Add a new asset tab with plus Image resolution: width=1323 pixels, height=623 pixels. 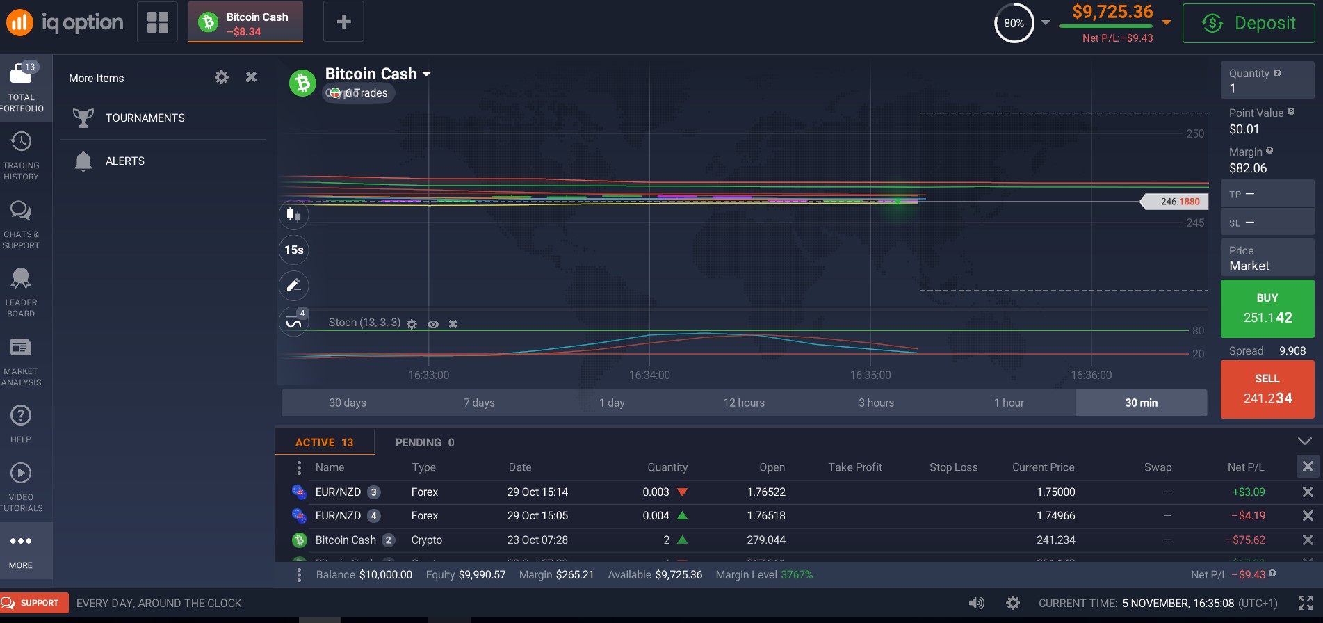(343, 22)
